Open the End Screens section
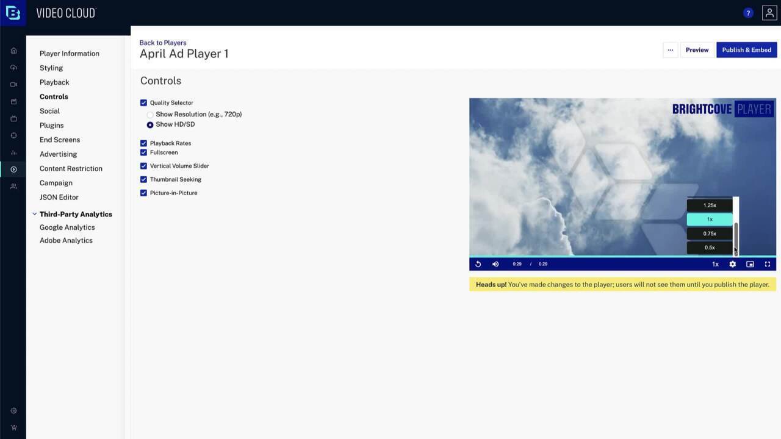 click(60, 140)
